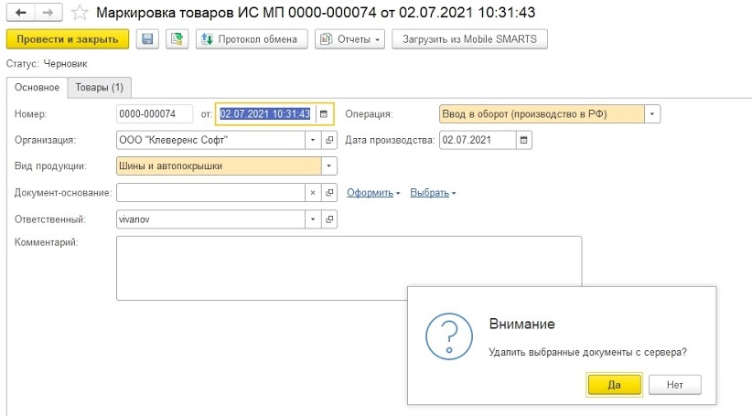Expand the Операция dropdown list
Image resolution: width=752 pixels, height=416 pixels.
[652, 114]
